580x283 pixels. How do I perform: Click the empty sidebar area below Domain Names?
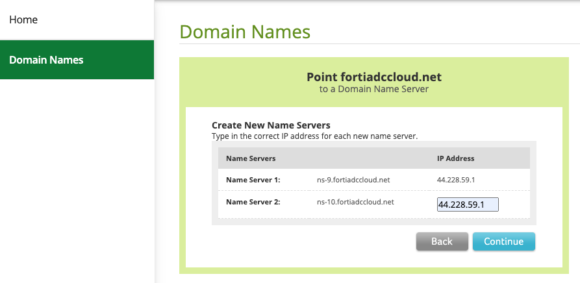tap(77, 182)
